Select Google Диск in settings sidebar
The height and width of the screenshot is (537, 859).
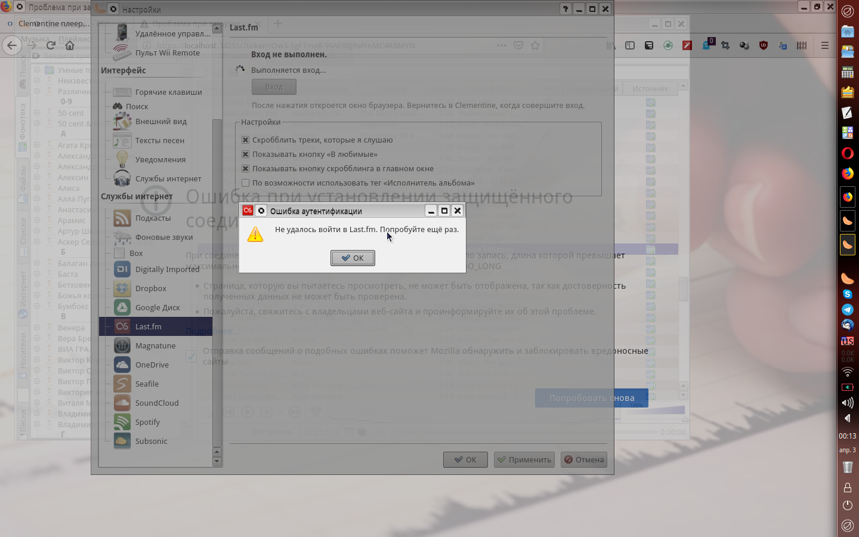click(x=155, y=307)
